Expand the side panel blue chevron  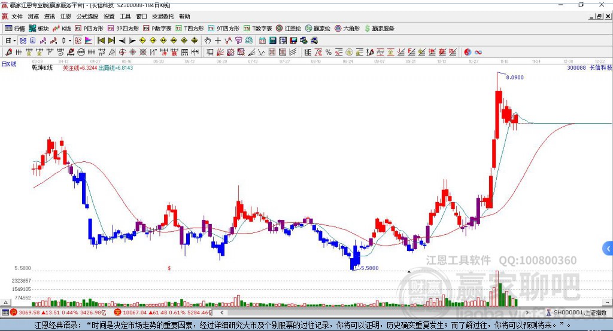(608, 249)
